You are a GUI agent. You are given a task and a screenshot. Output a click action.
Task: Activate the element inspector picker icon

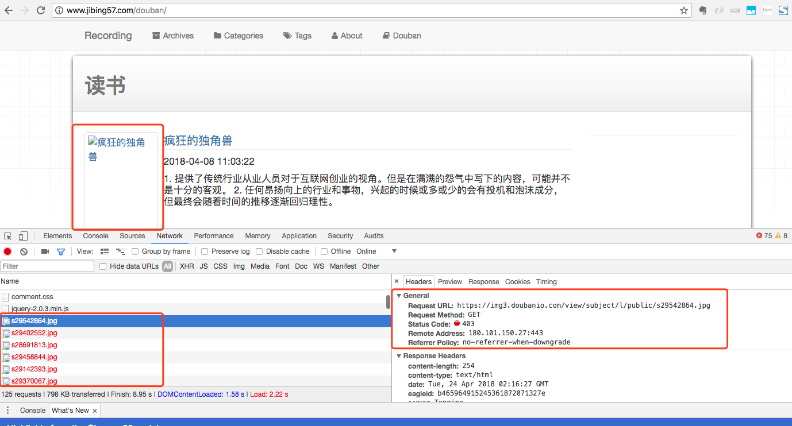pos(8,236)
